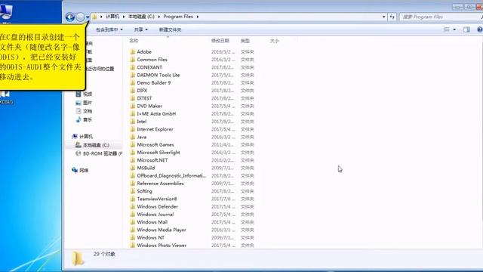Select the Java folder icon
483x272 pixels.
[133, 137]
